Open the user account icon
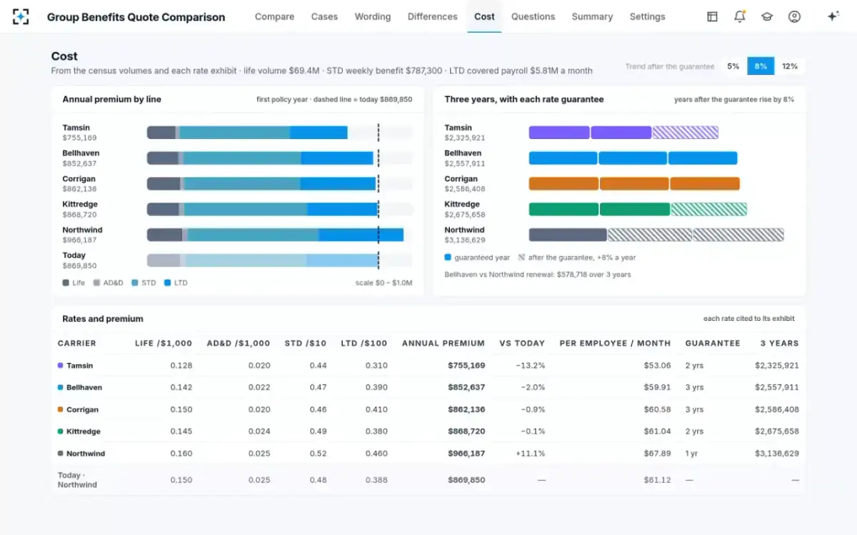Image resolution: width=857 pixels, height=535 pixels. coord(794,16)
